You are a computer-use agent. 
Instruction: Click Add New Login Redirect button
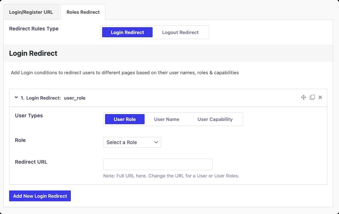coord(40,196)
